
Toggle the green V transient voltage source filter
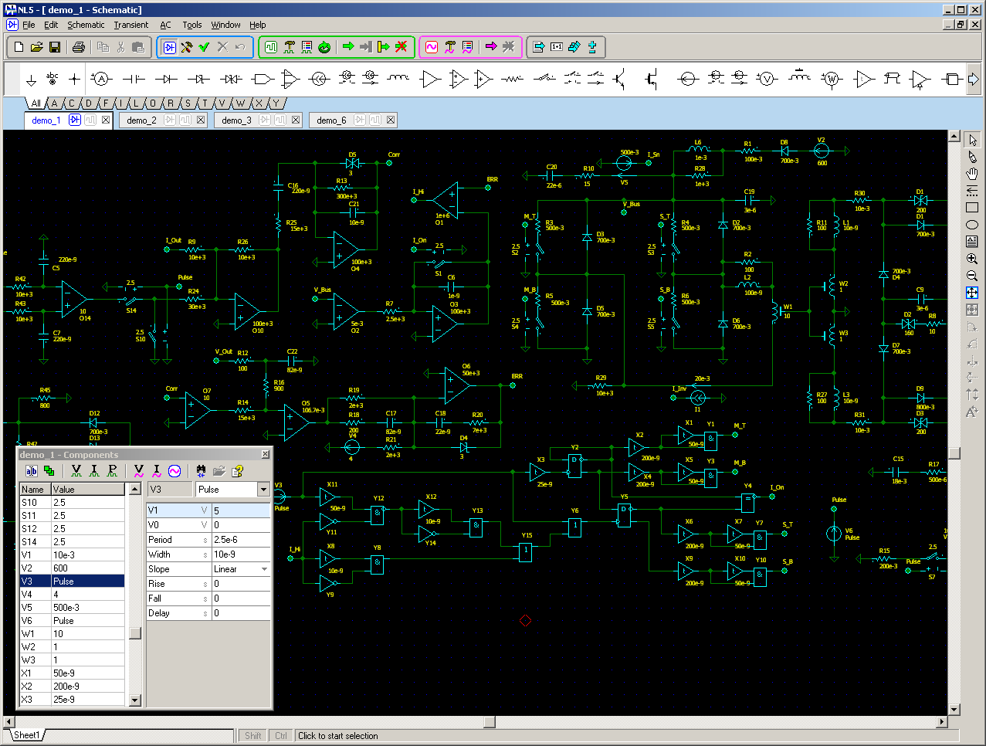(x=75, y=470)
